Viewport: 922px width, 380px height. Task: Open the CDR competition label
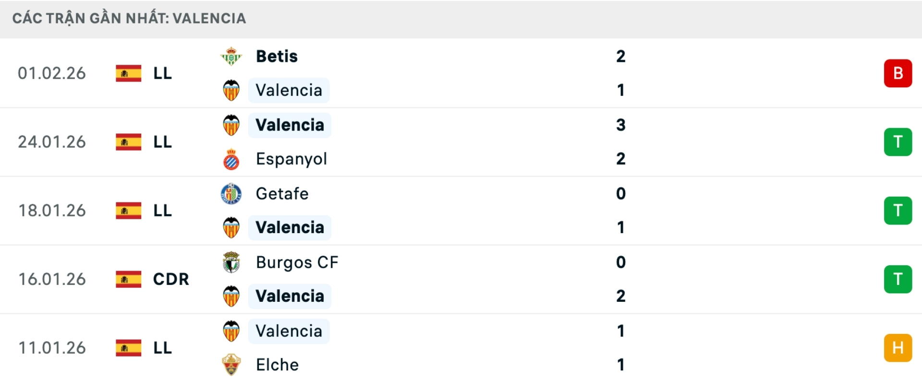(170, 279)
